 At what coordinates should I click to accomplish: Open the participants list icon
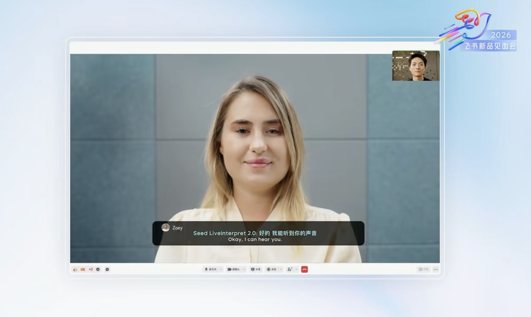pos(290,269)
